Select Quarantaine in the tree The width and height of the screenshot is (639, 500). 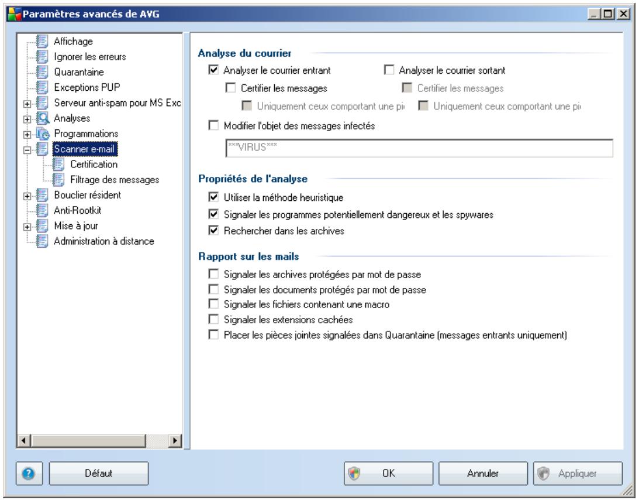79,72
